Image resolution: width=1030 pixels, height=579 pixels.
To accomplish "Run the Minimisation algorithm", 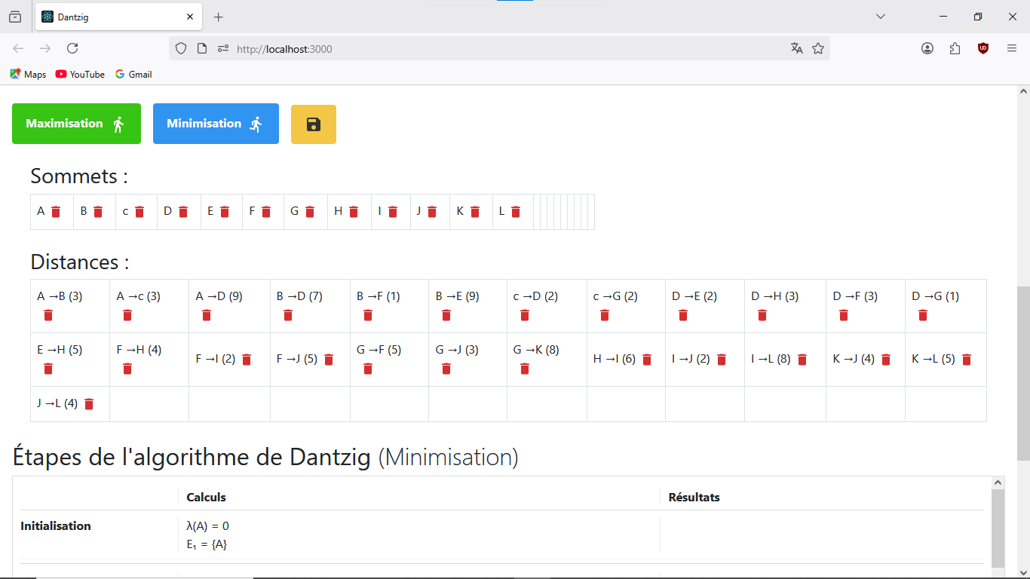I will (216, 124).
